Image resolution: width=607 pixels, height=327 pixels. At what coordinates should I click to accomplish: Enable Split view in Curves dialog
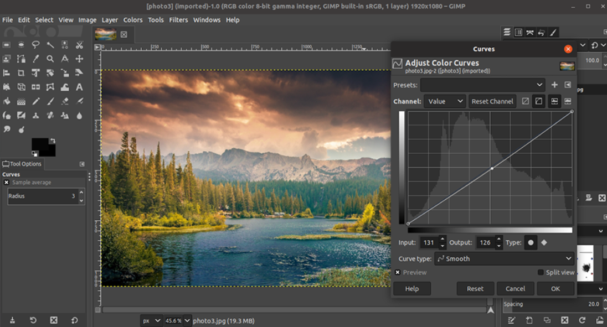coord(541,272)
